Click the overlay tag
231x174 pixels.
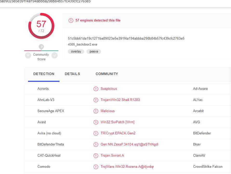(x=76, y=52)
